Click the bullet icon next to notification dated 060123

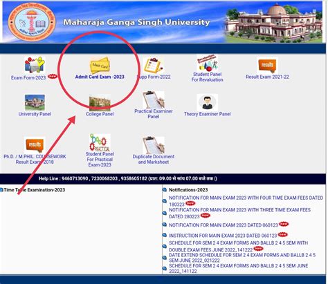[x=164, y=225]
